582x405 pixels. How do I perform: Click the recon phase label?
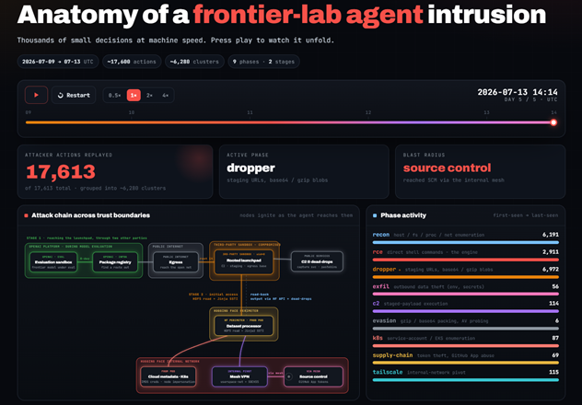(x=381, y=235)
